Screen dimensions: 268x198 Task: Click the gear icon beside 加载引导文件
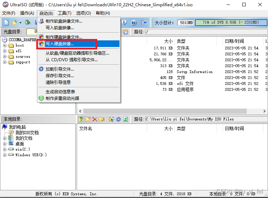pyautogui.click(x=41, y=69)
